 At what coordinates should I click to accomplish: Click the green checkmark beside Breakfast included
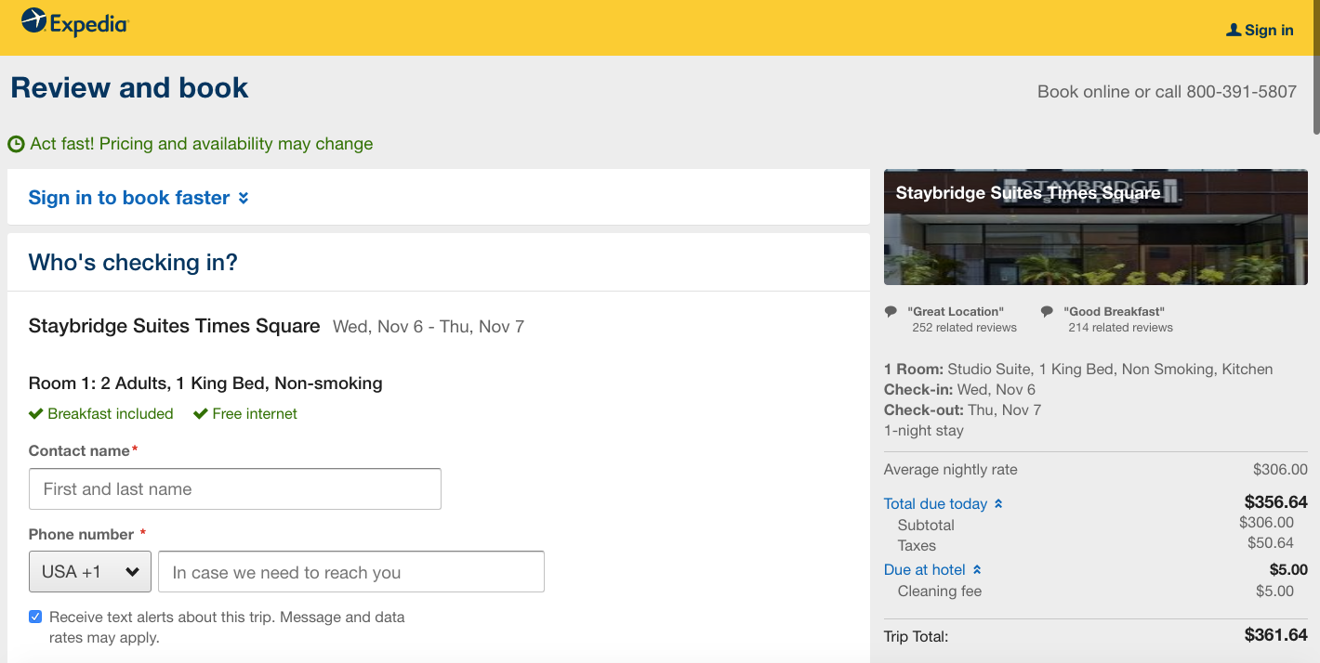tap(36, 414)
